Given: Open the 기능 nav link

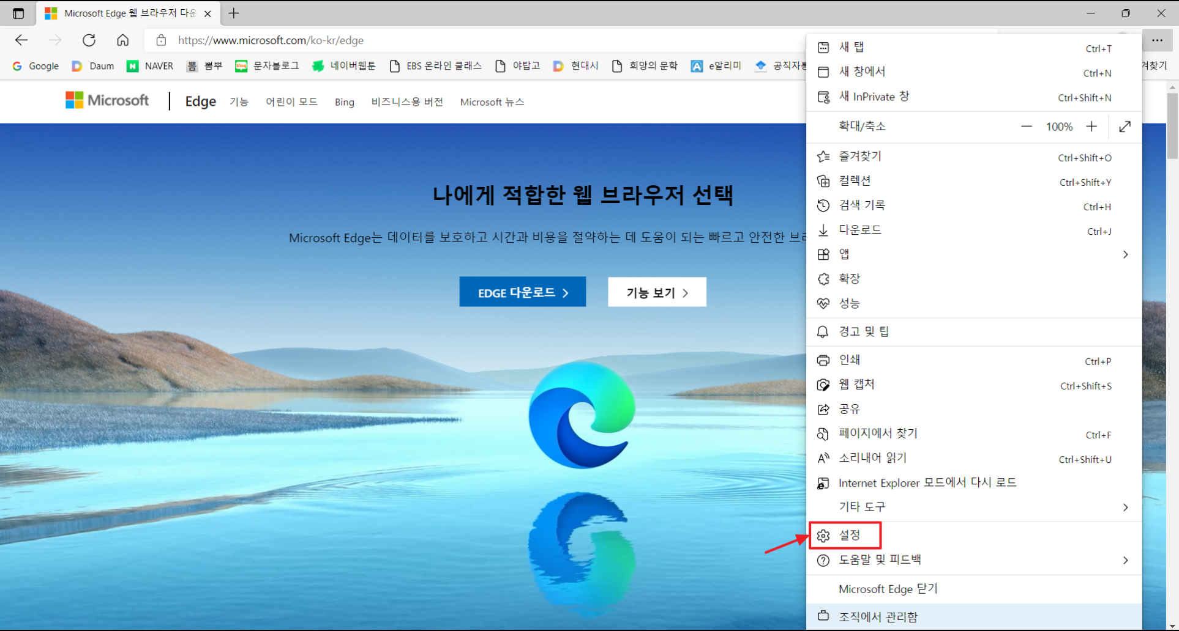Looking at the screenshot, I should (x=239, y=102).
